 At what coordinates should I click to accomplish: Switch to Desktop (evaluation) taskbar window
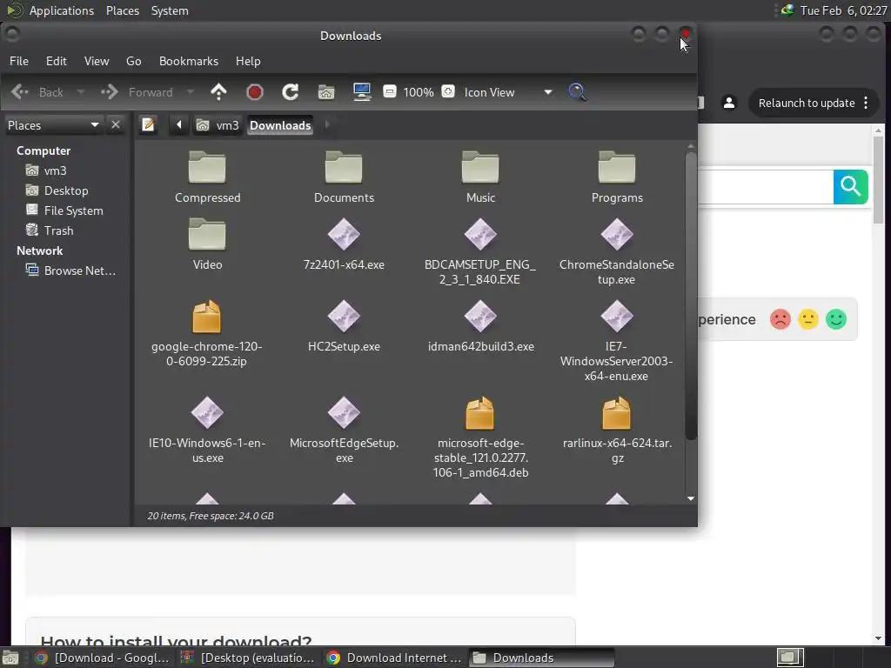(248, 658)
